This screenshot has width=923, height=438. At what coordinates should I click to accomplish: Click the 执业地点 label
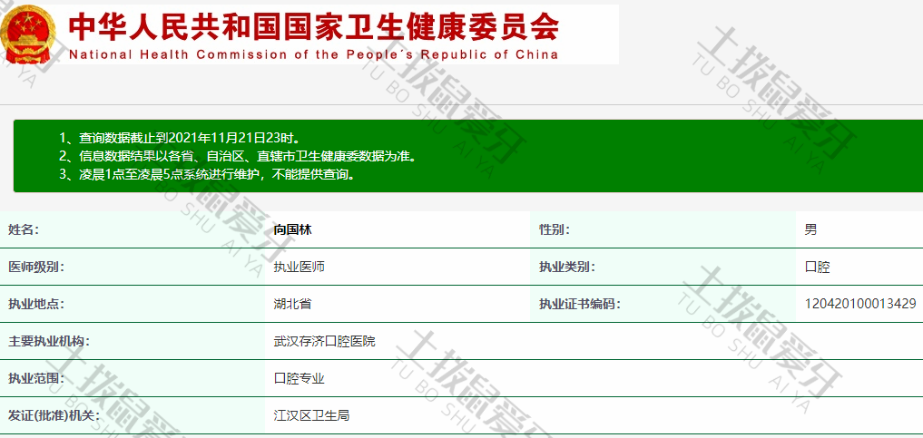tap(36, 304)
